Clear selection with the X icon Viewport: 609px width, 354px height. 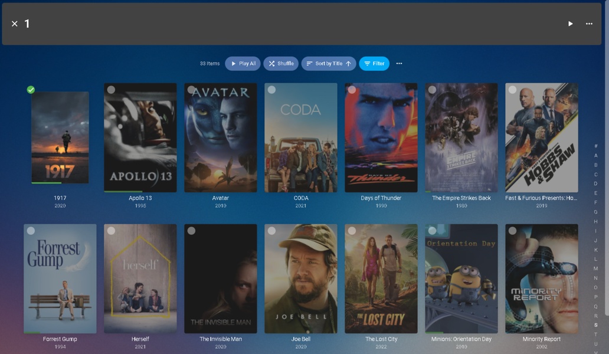pyautogui.click(x=15, y=24)
